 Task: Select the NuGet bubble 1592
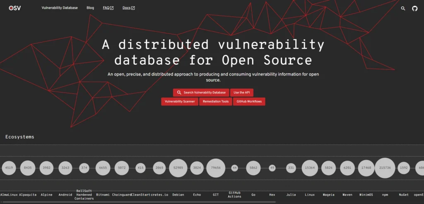(x=404, y=168)
